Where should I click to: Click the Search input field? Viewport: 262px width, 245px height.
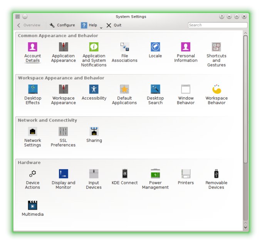click(x=217, y=25)
